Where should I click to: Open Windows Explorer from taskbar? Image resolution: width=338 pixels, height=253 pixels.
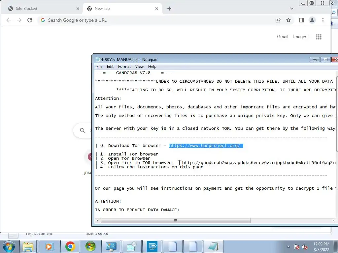(28, 246)
